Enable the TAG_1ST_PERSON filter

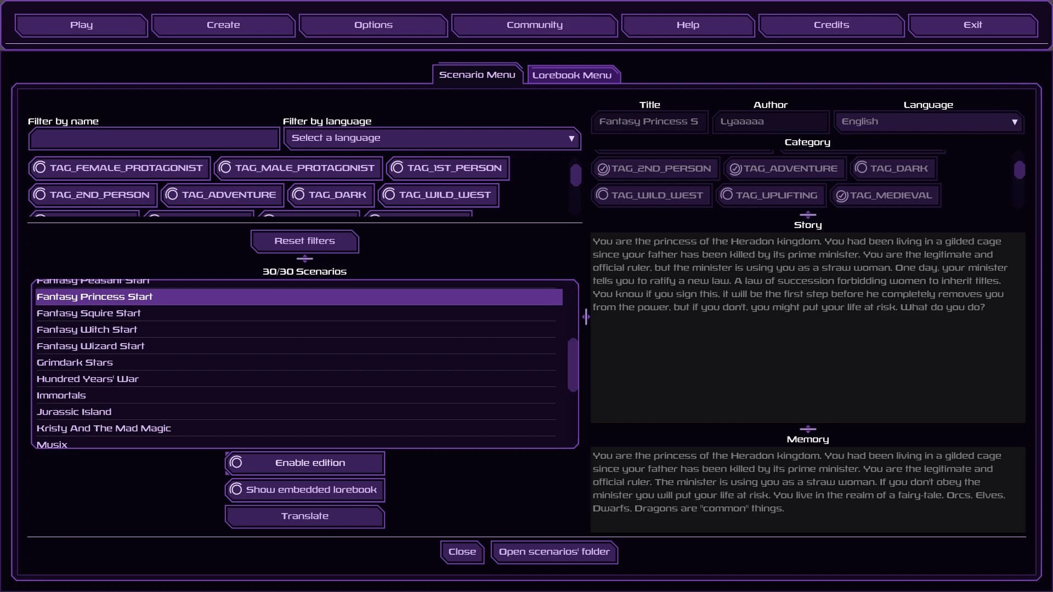click(448, 168)
